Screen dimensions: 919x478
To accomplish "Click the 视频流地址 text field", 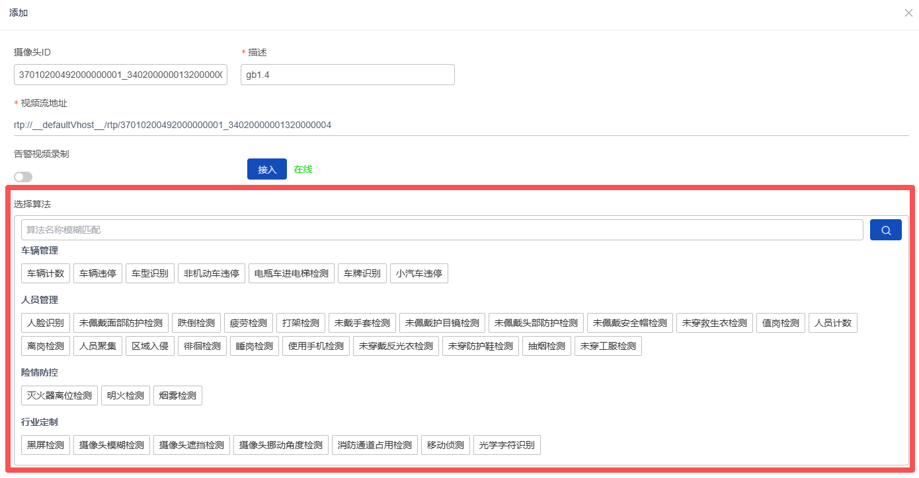I will pyautogui.click(x=460, y=125).
